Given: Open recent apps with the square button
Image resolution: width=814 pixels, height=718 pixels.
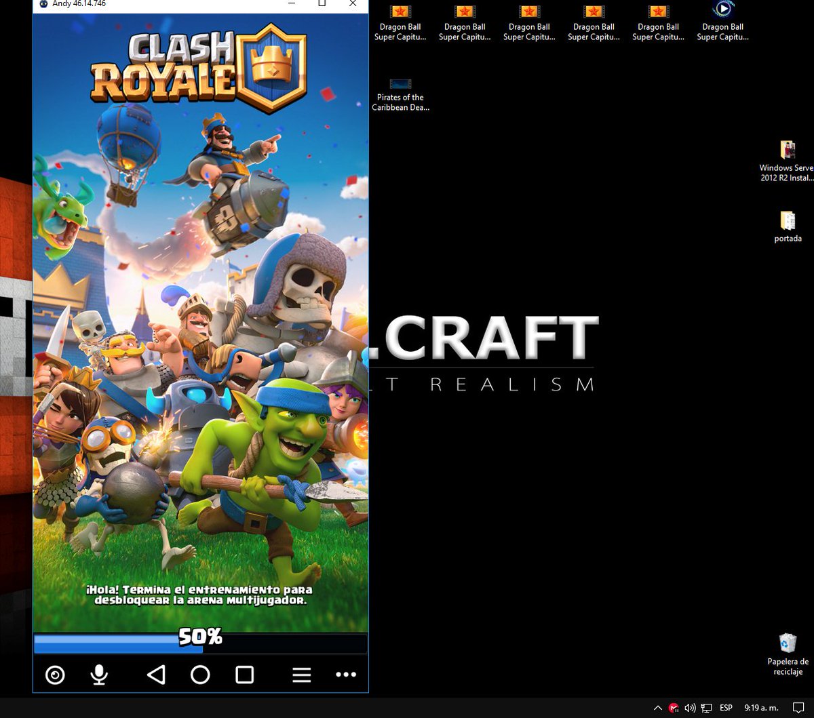Looking at the screenshot, I should 244,675.
